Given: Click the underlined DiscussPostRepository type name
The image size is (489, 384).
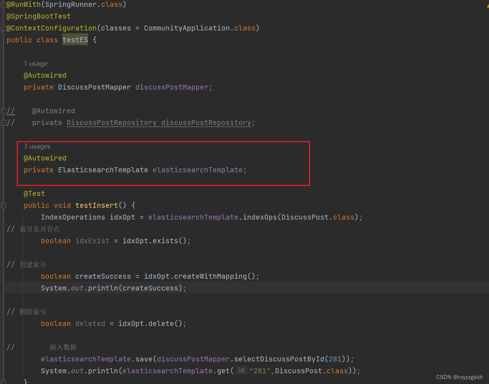Looking at the screenshot, I should tap(111, 123).
